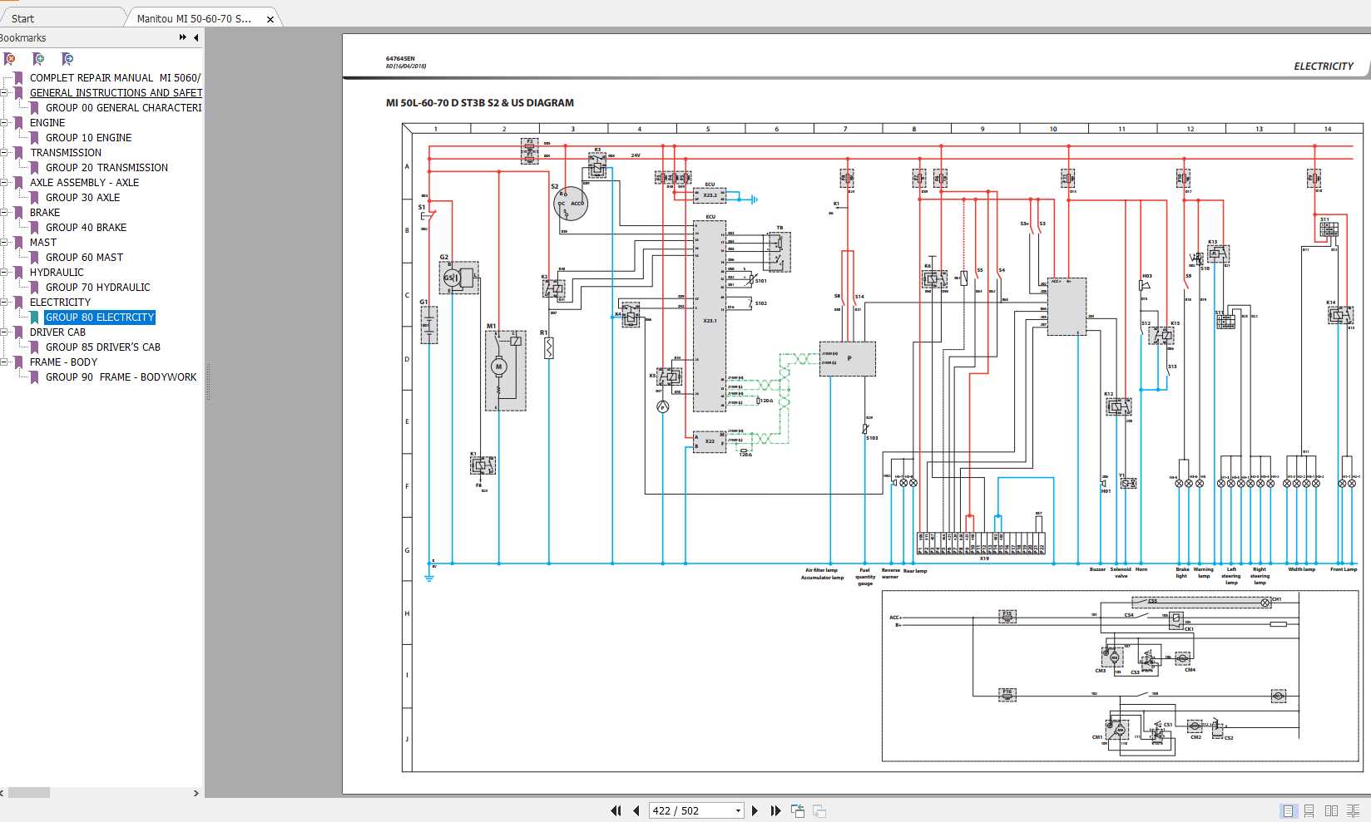The image size is (1371, 822).
Task: Click the go to previous view icon
Action: click(797, 811)
